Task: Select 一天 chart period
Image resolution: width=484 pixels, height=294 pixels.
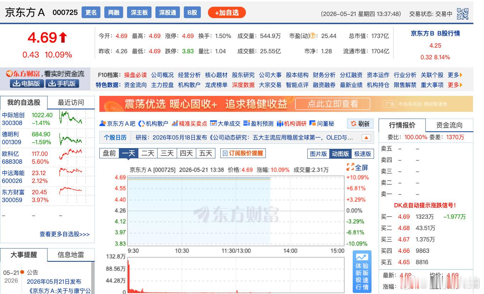Action: [128, 153]
